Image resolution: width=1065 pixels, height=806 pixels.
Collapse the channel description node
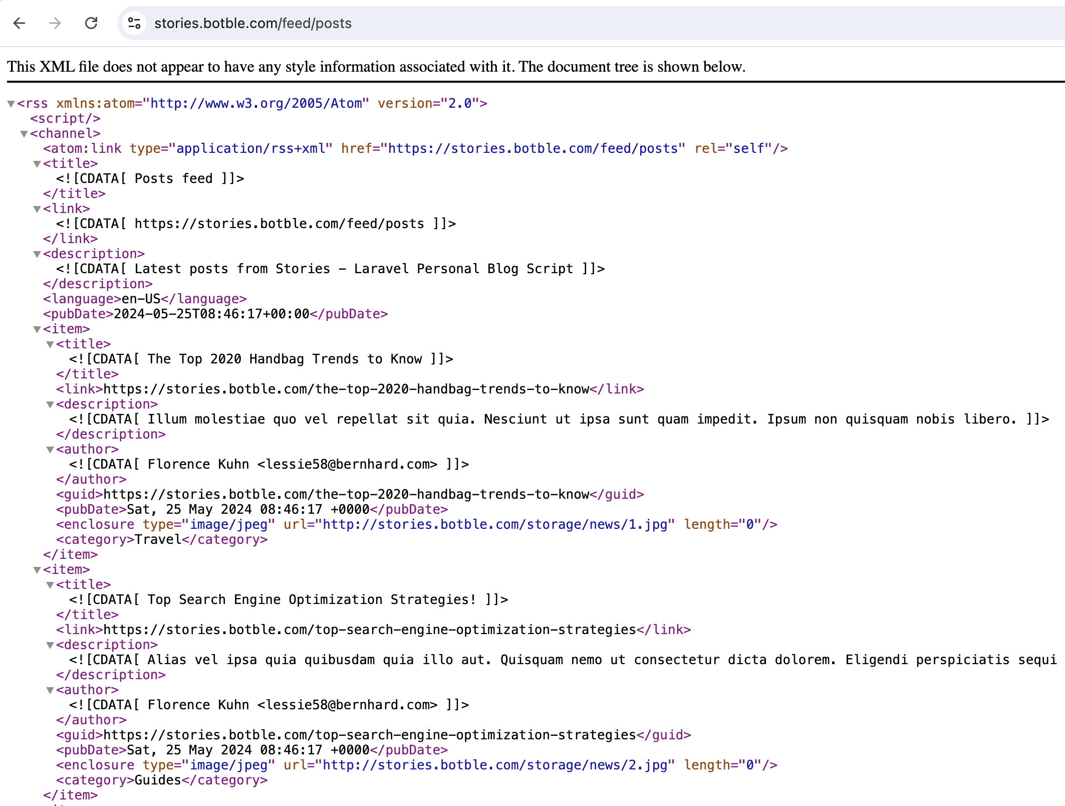point(37,254)
